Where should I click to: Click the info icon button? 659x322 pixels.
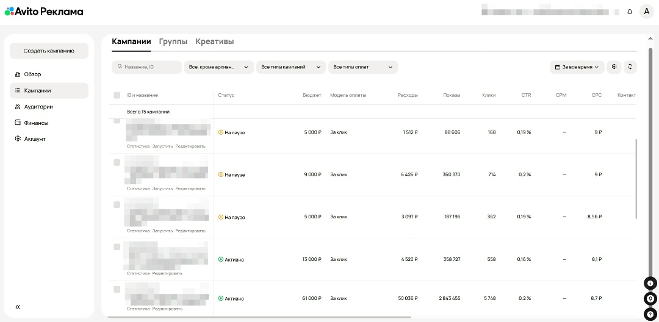point(651,283)
